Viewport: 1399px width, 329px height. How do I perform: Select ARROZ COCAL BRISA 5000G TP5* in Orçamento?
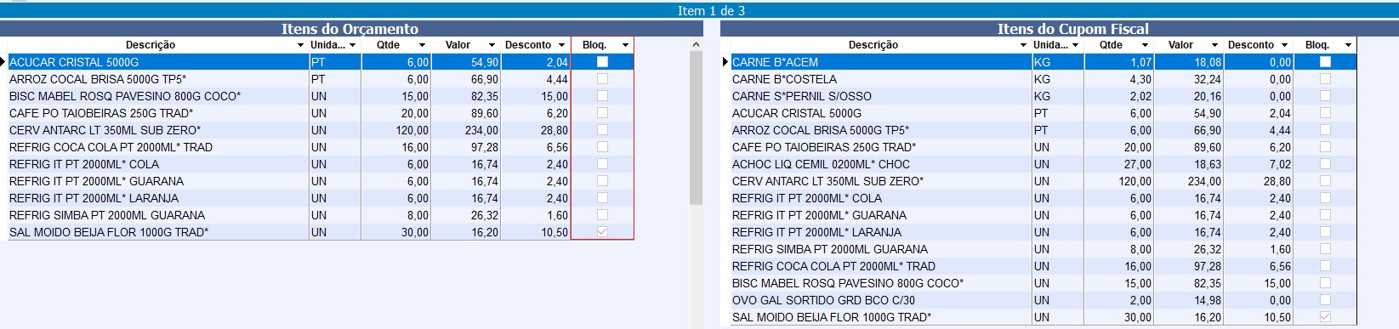tap(321, 79)
